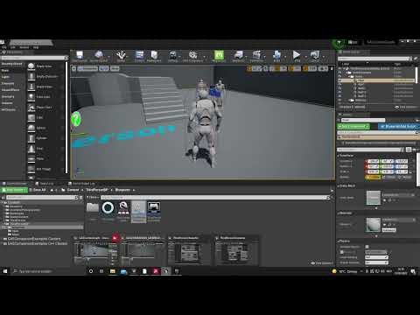Click the World Outliner search field
This screenshot has width=420, height=315.
[x=374, y=59]
